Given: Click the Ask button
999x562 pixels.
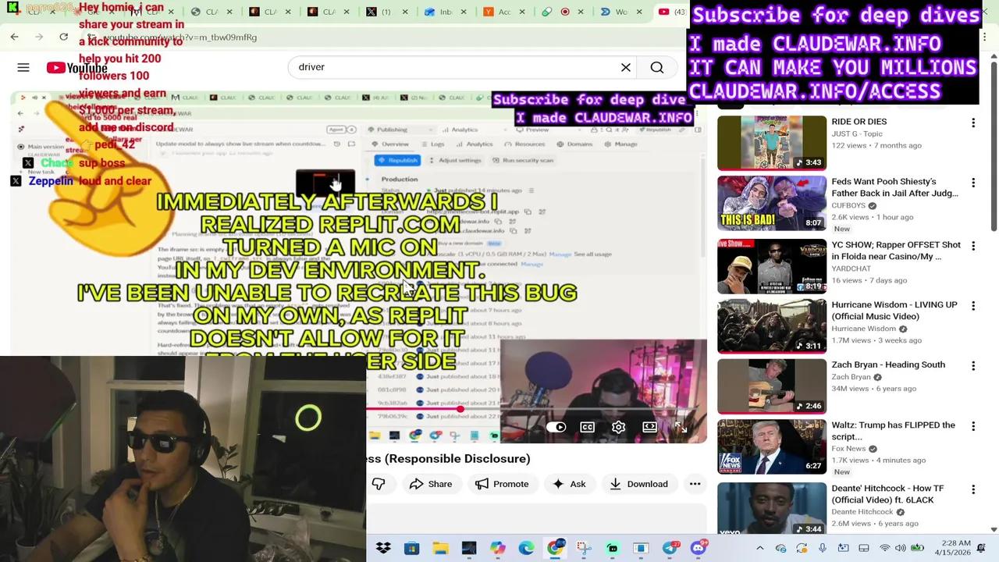Looking at the screenshot, I should 569,484.
